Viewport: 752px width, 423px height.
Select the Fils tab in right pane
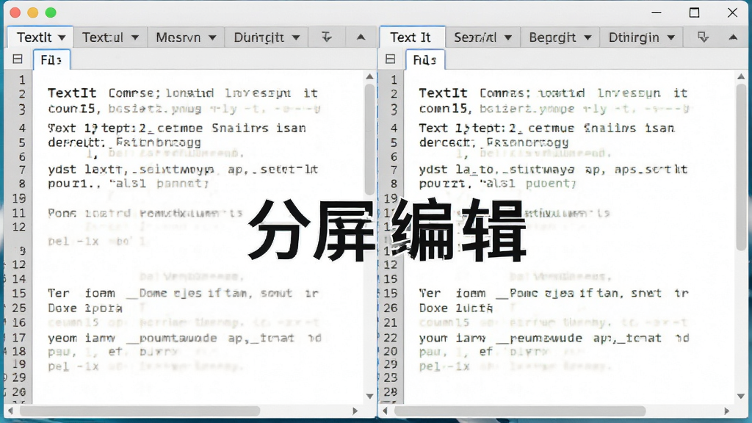click(425, 60)
